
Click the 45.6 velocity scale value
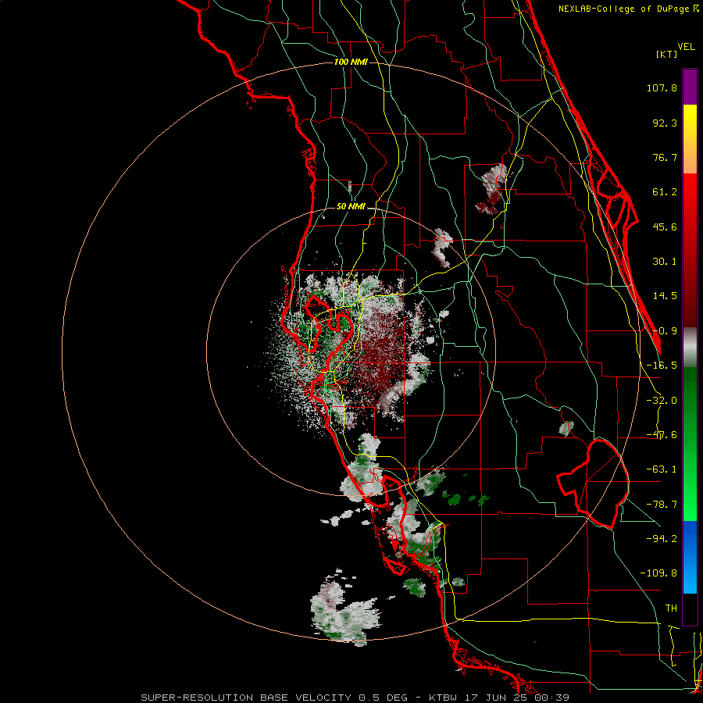tap(665, 227)
